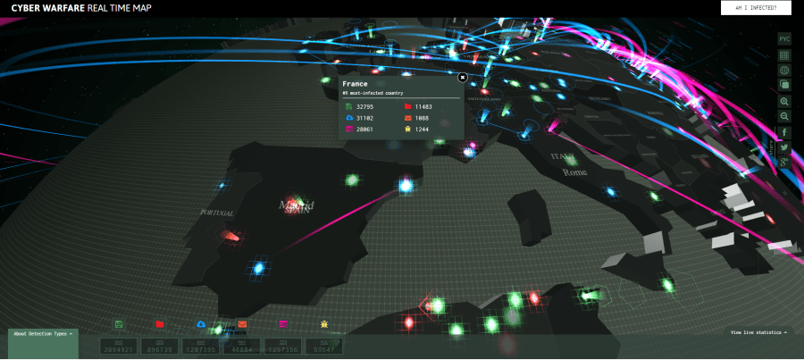Share the map on Facebook
The width and height of the screenshot is (804, 360).
pyautogui.click(x=784, y=132)
